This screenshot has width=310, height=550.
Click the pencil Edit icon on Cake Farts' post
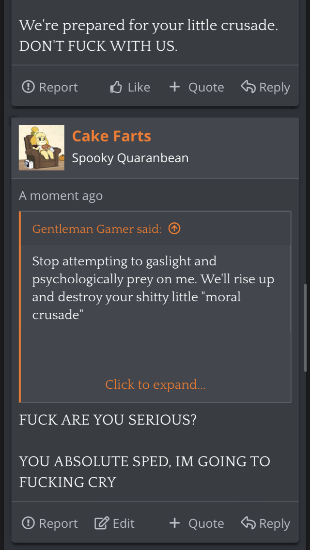(102, 523)
